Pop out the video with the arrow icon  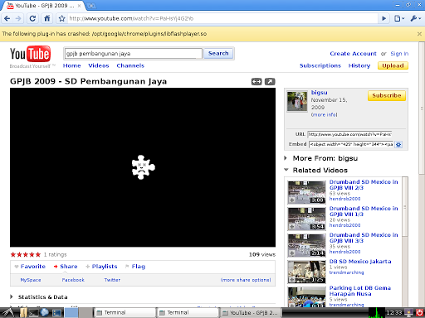270,81
